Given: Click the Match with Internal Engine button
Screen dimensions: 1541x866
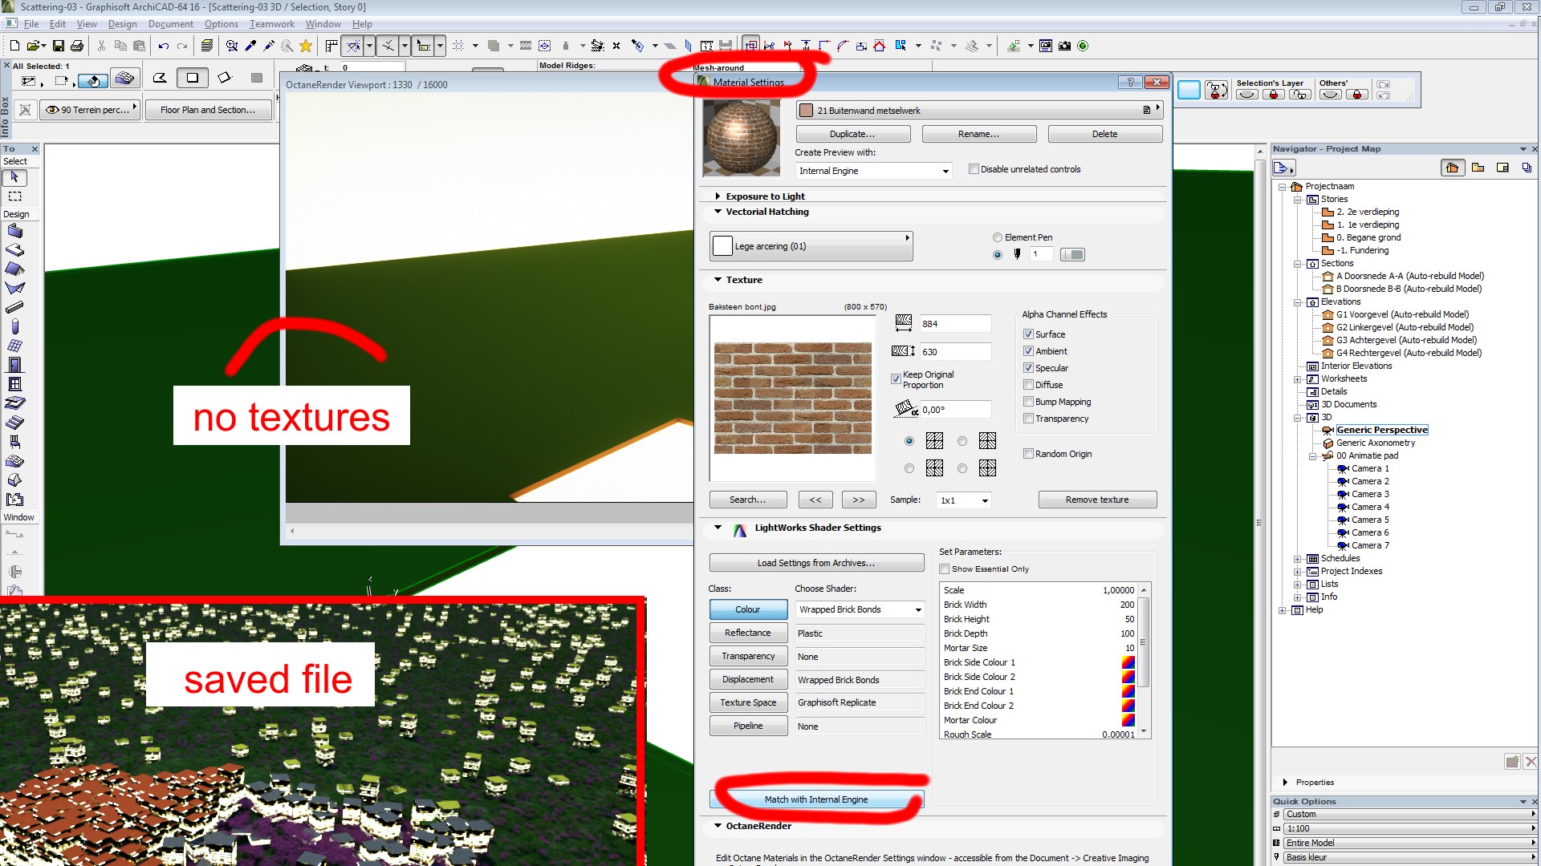Looking at the screenshot, I should (x=815, y=799).
